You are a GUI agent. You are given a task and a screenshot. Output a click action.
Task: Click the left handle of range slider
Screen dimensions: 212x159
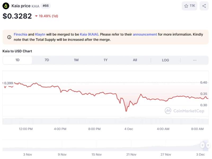coord(202,145)
